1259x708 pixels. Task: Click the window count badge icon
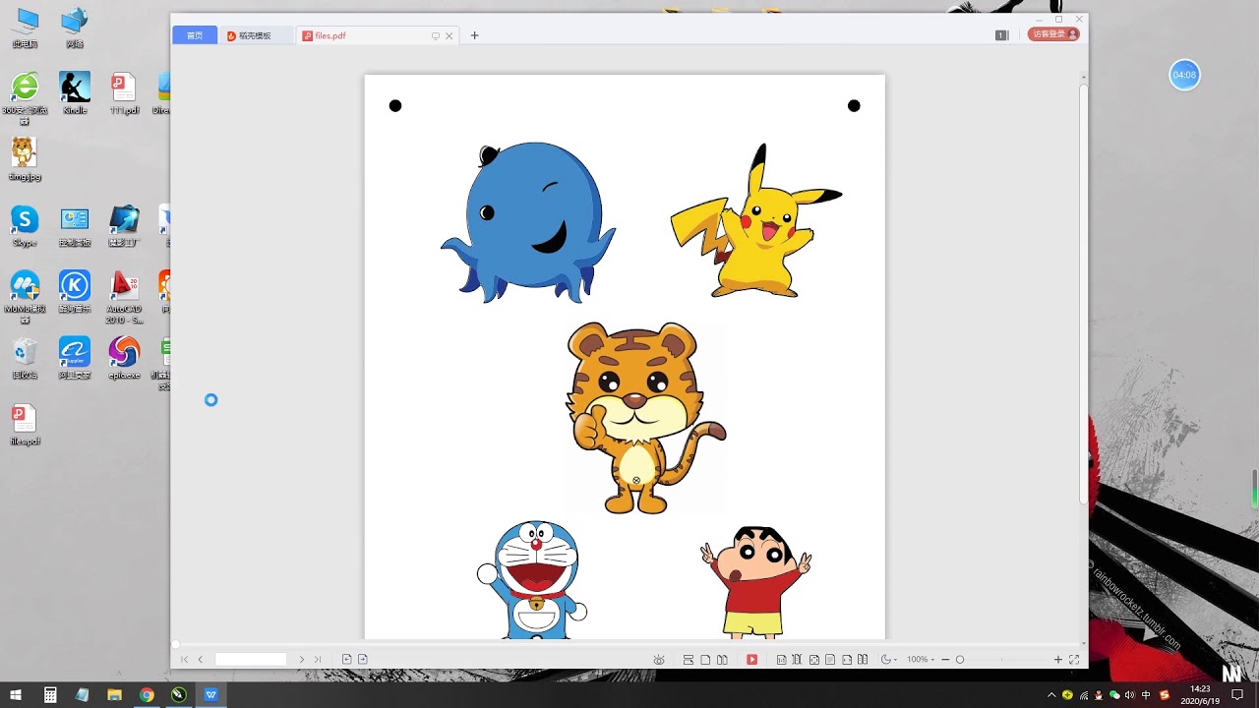(x=1001, y=35)
